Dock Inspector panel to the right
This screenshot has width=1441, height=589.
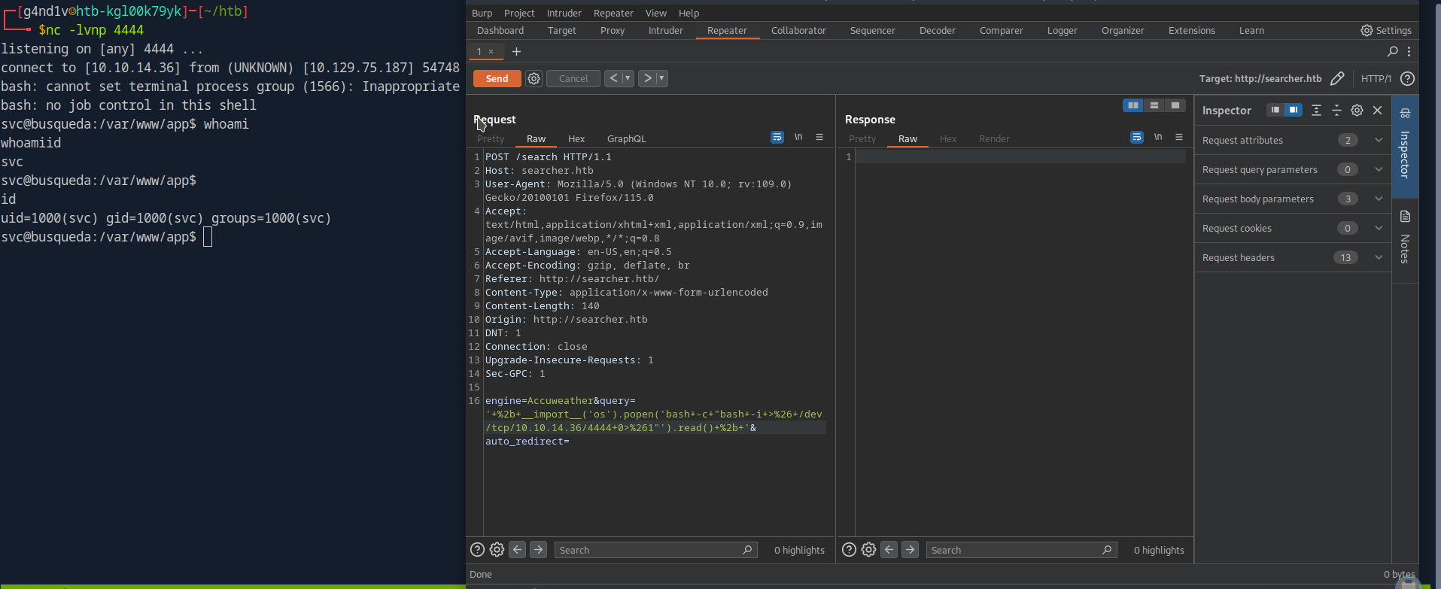1293,110
